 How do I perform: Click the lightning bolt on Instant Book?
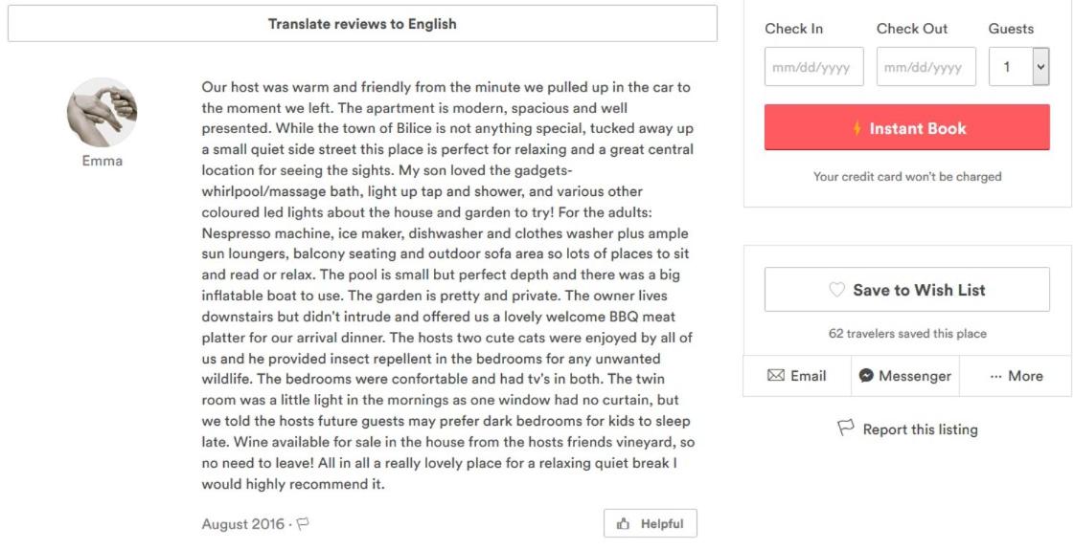pos(857,128)
